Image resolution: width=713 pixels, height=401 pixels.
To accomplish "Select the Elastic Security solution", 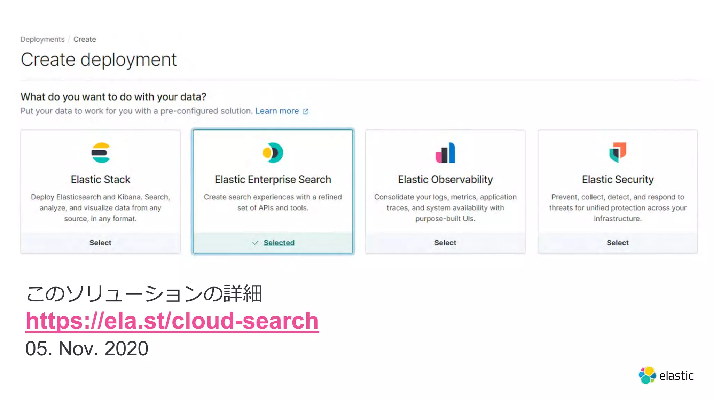I will pyautogui.click(x=618, y=243).
